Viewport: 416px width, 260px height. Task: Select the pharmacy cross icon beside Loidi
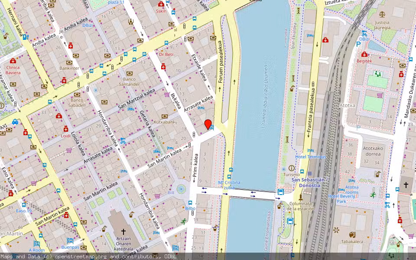click(66, 128)
